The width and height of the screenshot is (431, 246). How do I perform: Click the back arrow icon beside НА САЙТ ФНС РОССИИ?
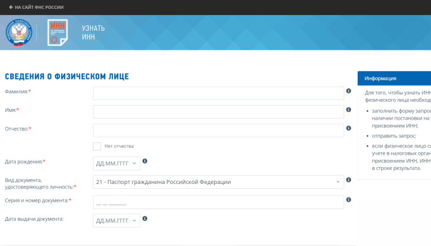pyautogui.click(x=11, y=7)
